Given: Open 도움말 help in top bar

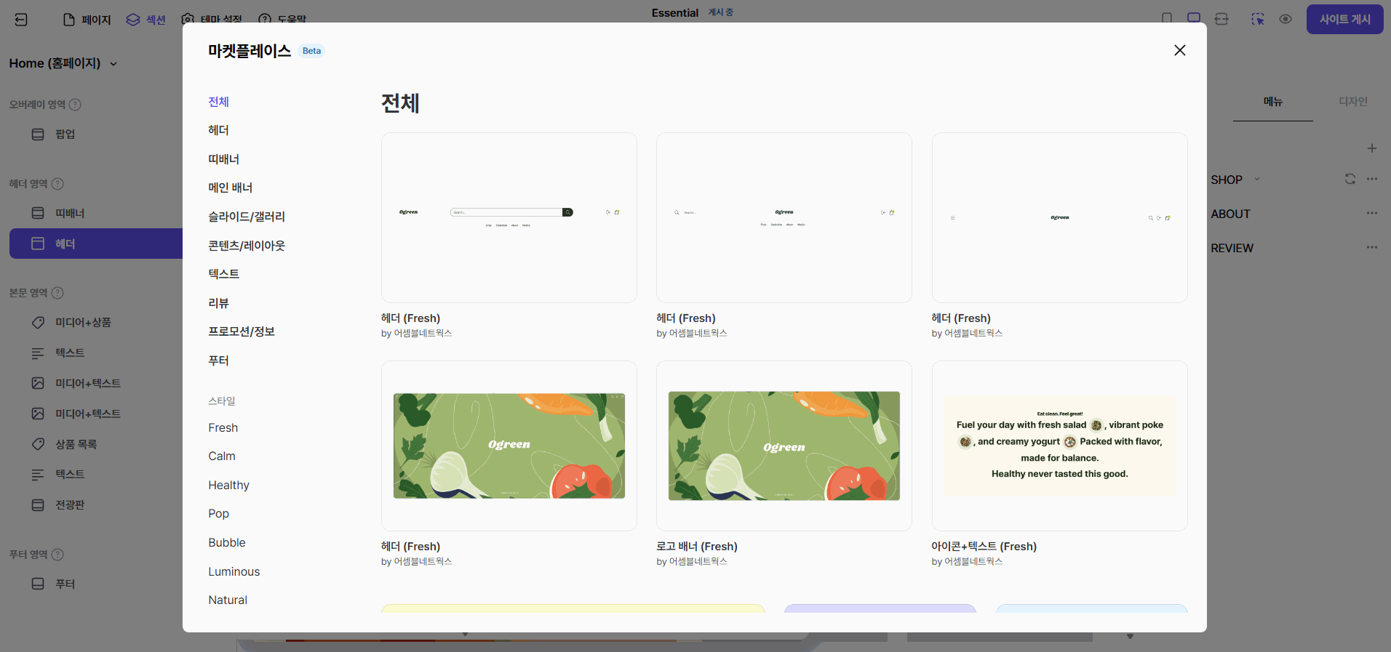Looking at the screenshot, I should tap(282, 20).
